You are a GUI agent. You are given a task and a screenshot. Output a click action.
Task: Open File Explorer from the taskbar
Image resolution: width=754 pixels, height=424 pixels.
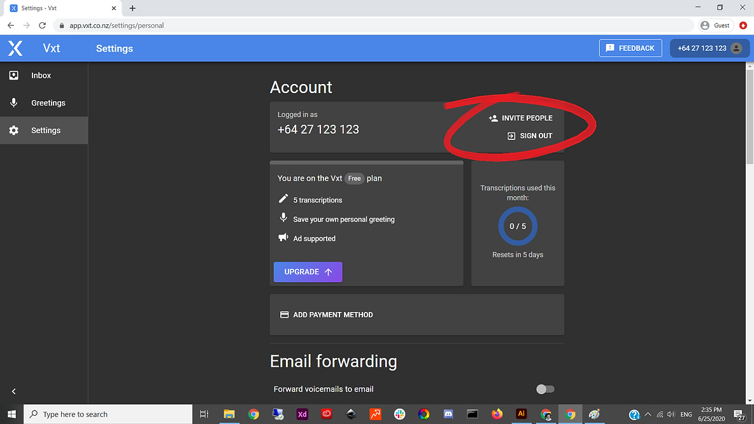click(x=229, y=414)
